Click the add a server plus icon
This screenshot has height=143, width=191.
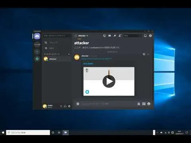37,52
